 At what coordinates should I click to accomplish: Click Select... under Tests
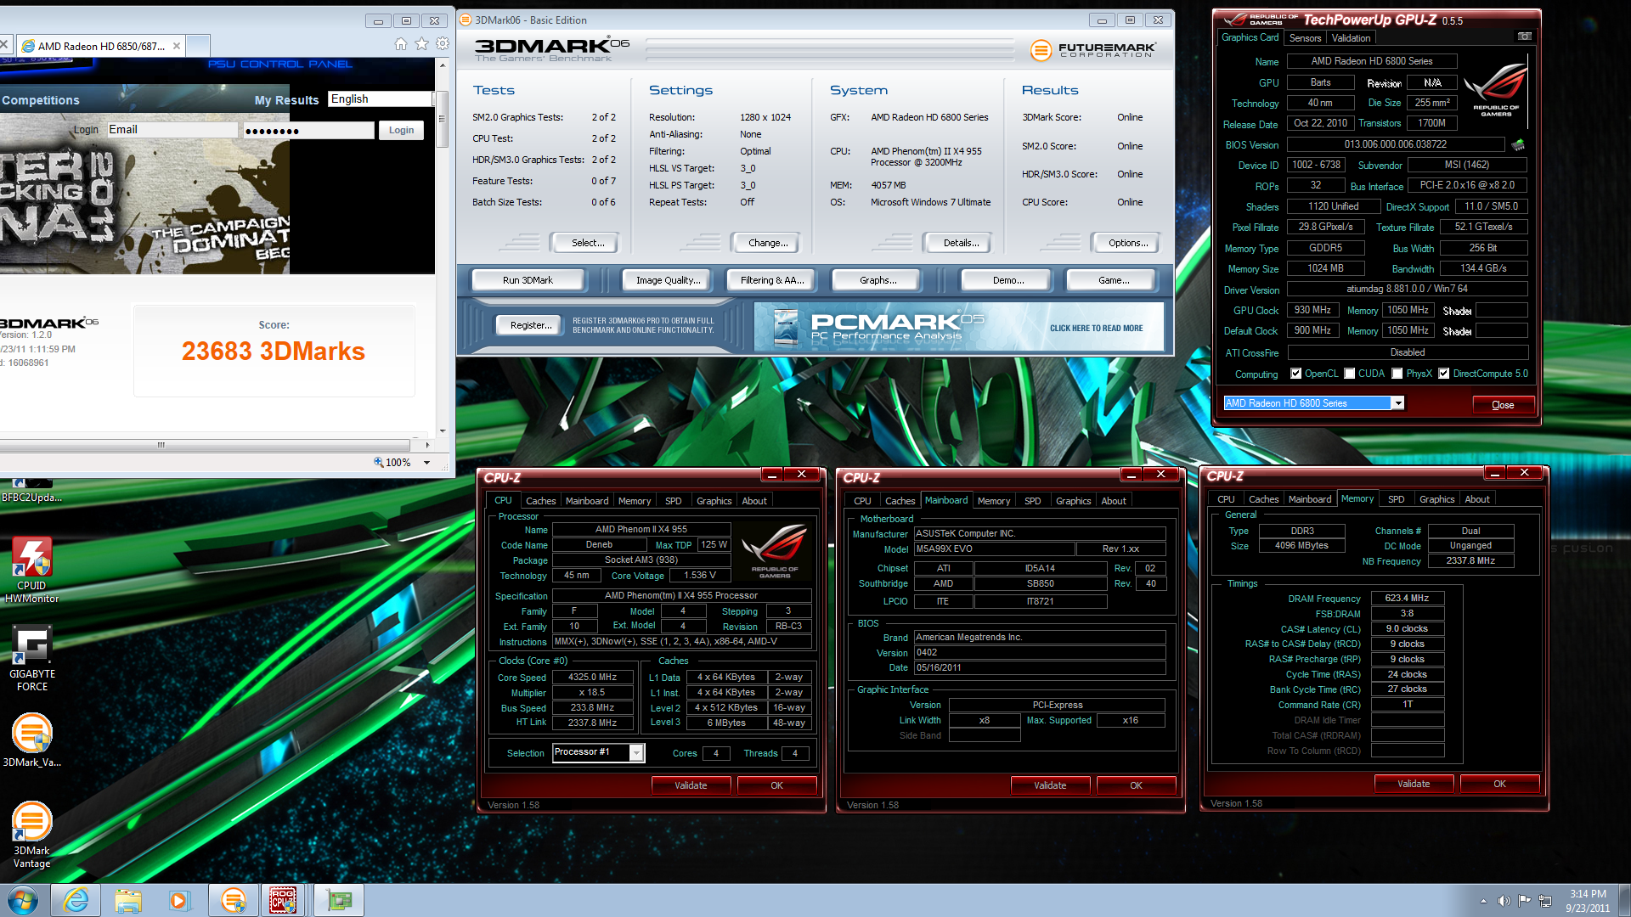coord(587,243)
